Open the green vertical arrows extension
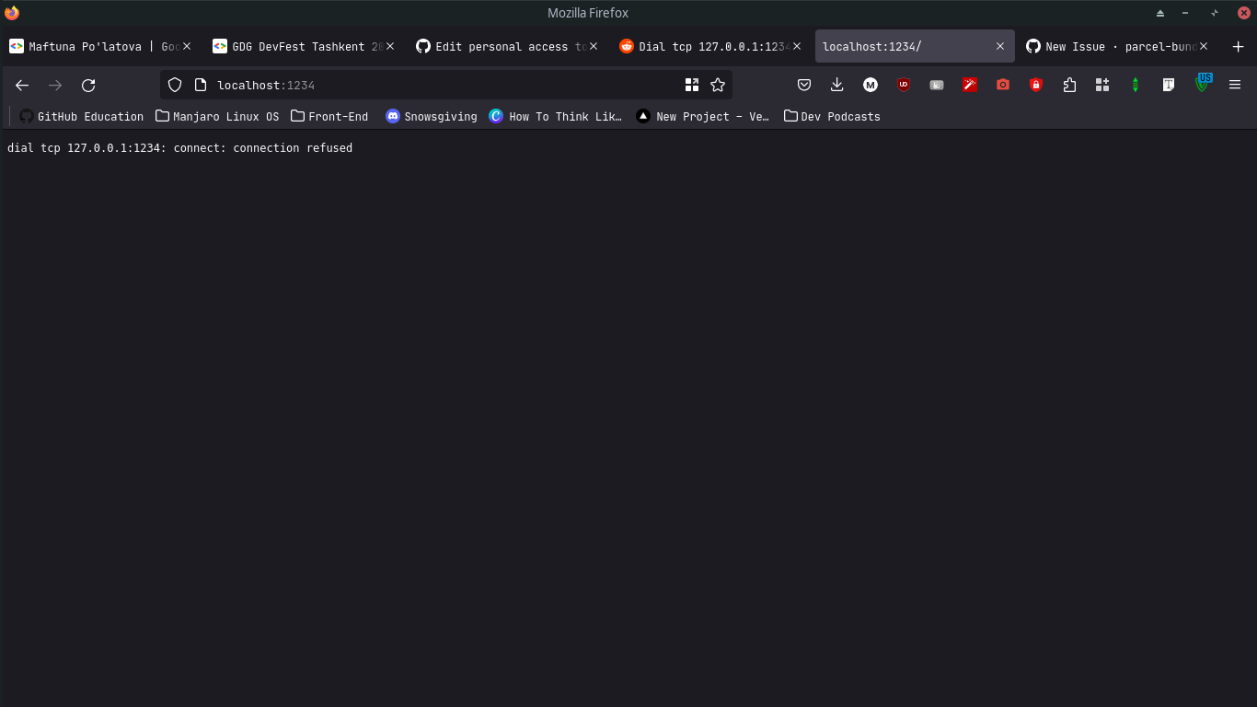The width and height of the screenshot is (1257, 707). tap(1136, 85)
